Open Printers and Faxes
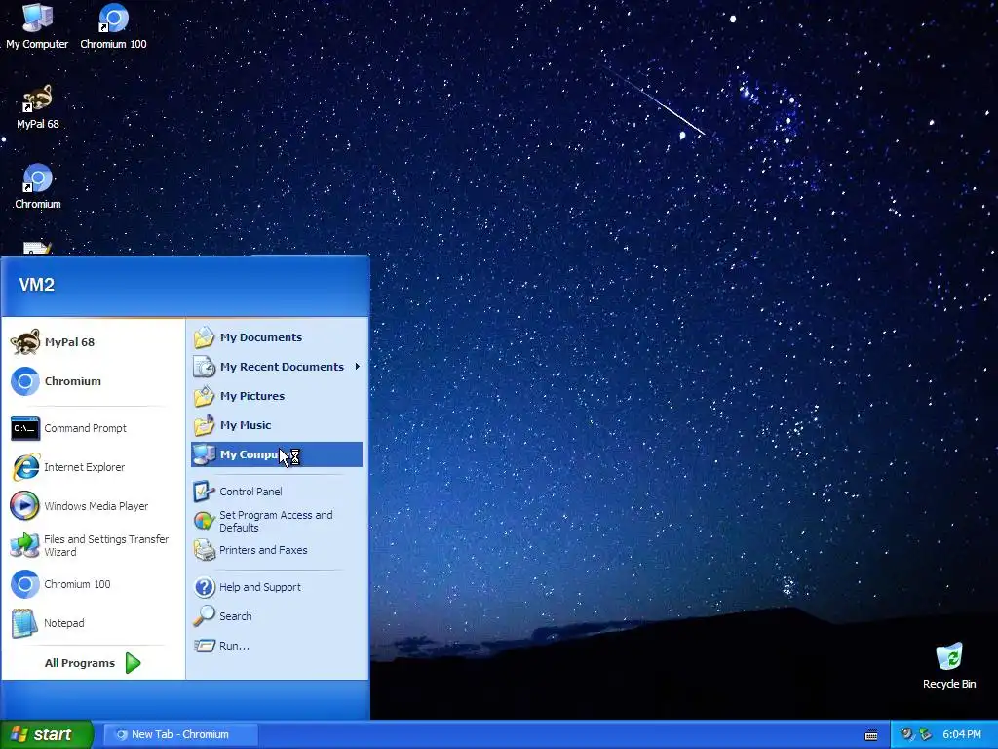Viewport: 998px width, 749px height. pos(277,550)
